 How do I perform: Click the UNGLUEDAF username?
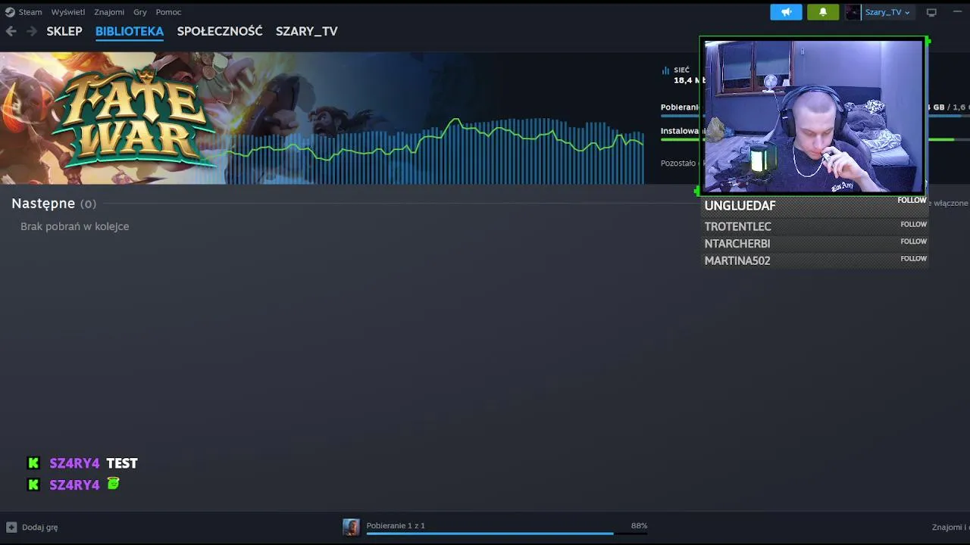click(740, 206)
